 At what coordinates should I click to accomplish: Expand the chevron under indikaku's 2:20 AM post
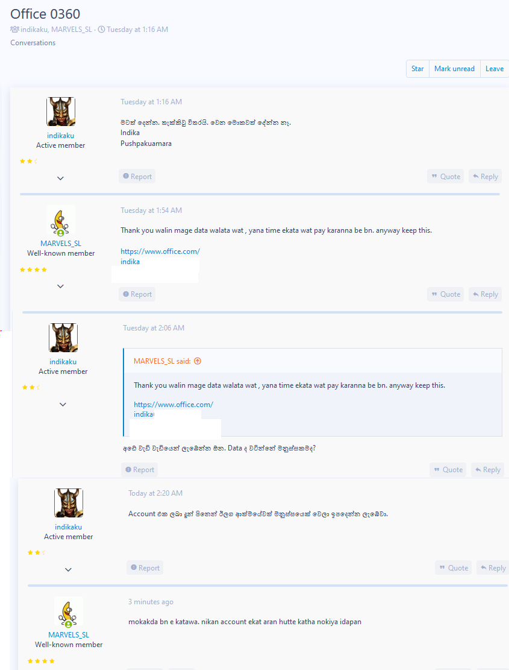(x=68, y=569)
